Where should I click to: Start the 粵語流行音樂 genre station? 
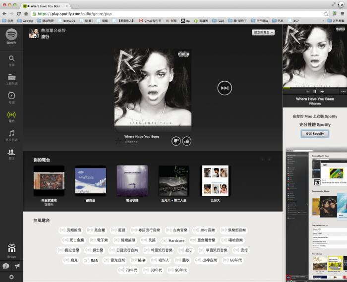coord(146,230)
